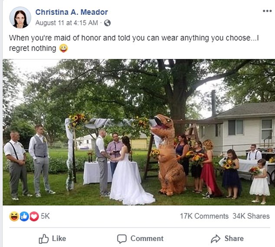
Task: Click the speech bubble icon beside Comment
Action: click(122, 239)
